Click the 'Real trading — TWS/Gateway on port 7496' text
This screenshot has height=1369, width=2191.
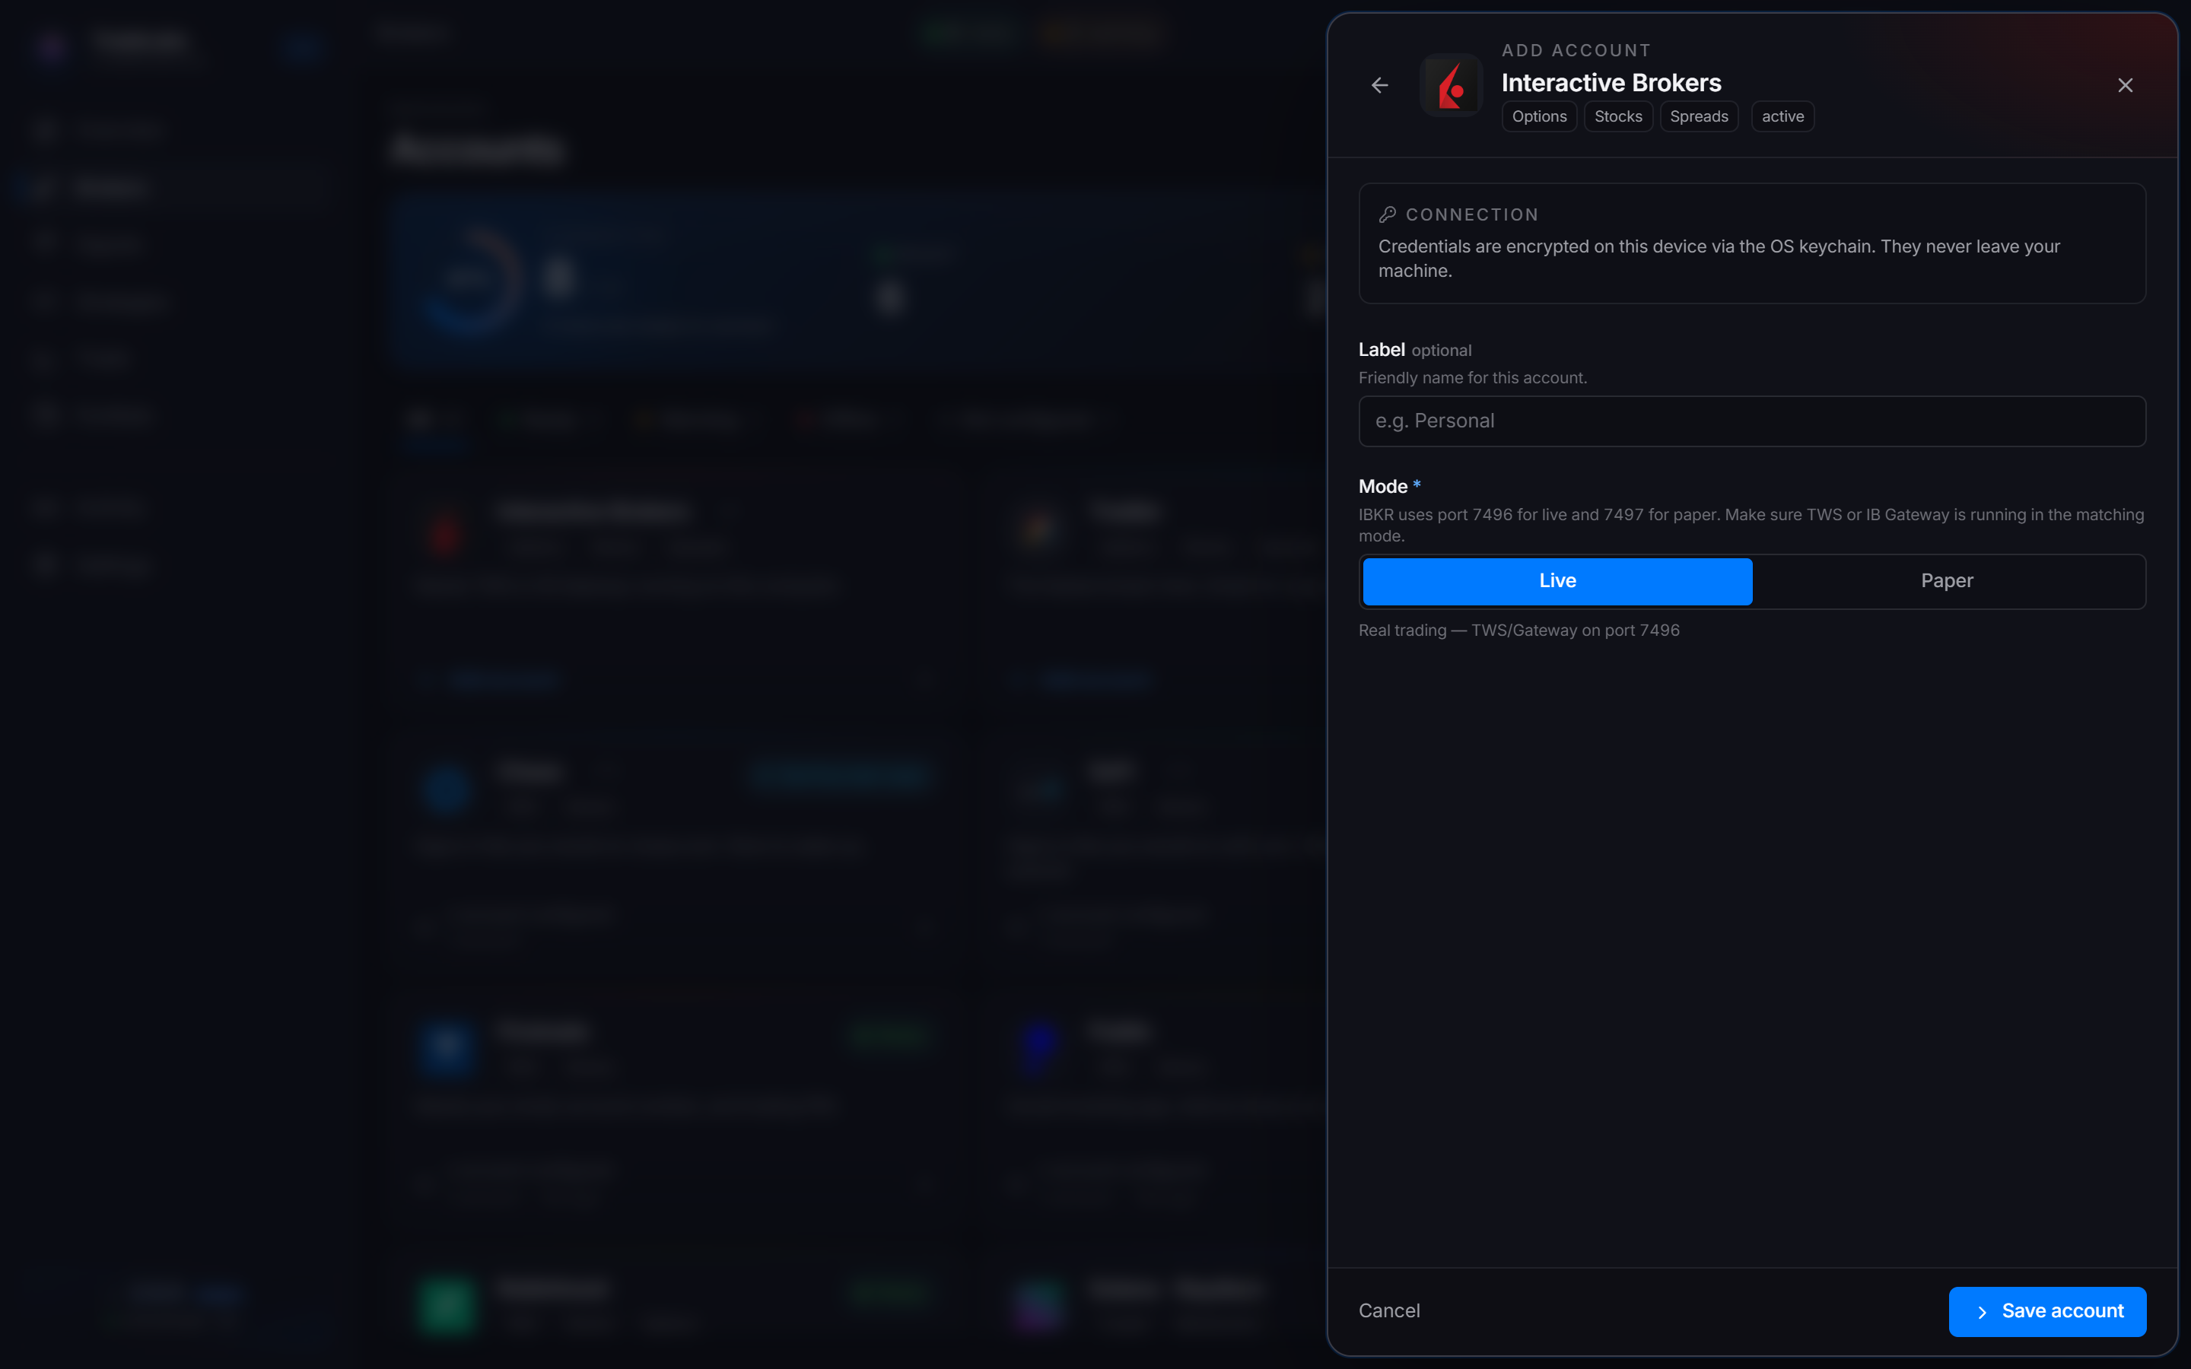1518,631
